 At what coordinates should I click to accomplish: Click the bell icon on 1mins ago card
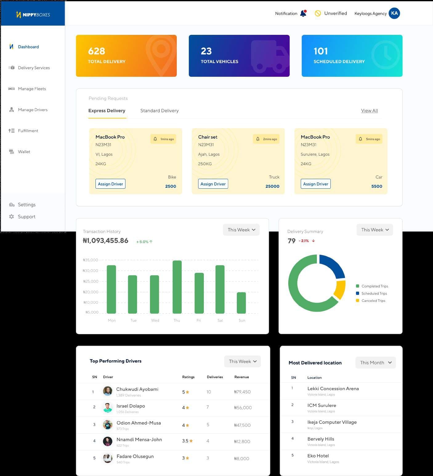point(155,139)
